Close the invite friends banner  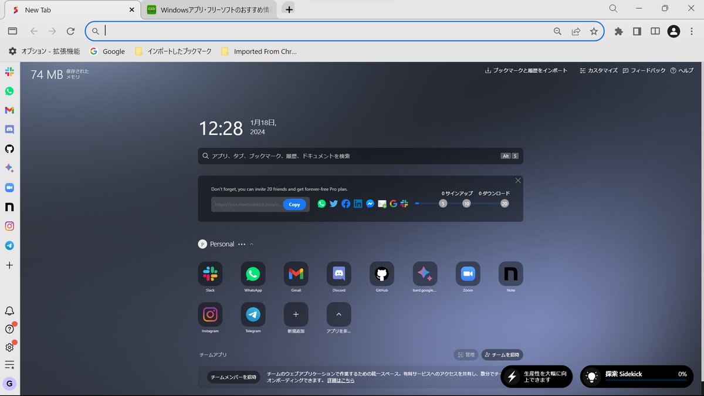pos(518,181)
